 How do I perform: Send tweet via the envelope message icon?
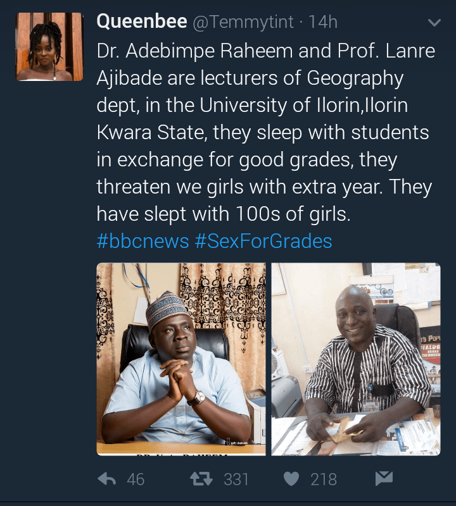pos(384,479)
